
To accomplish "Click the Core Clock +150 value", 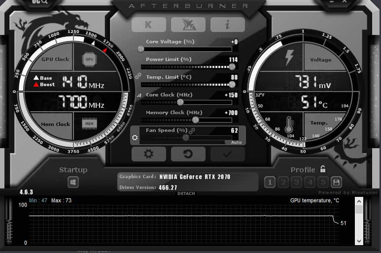I will pyautogui.click(x=231, y=95).
